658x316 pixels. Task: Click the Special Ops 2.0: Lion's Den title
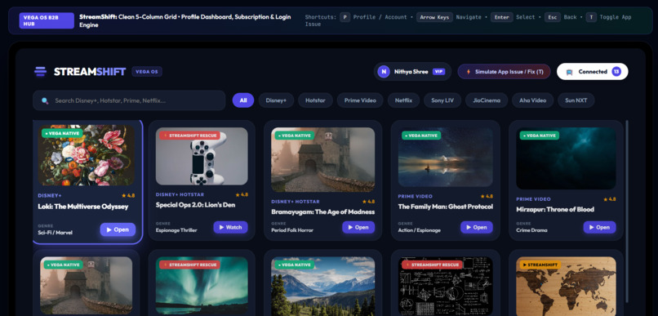pyautogui.click(x=196, y=205)
